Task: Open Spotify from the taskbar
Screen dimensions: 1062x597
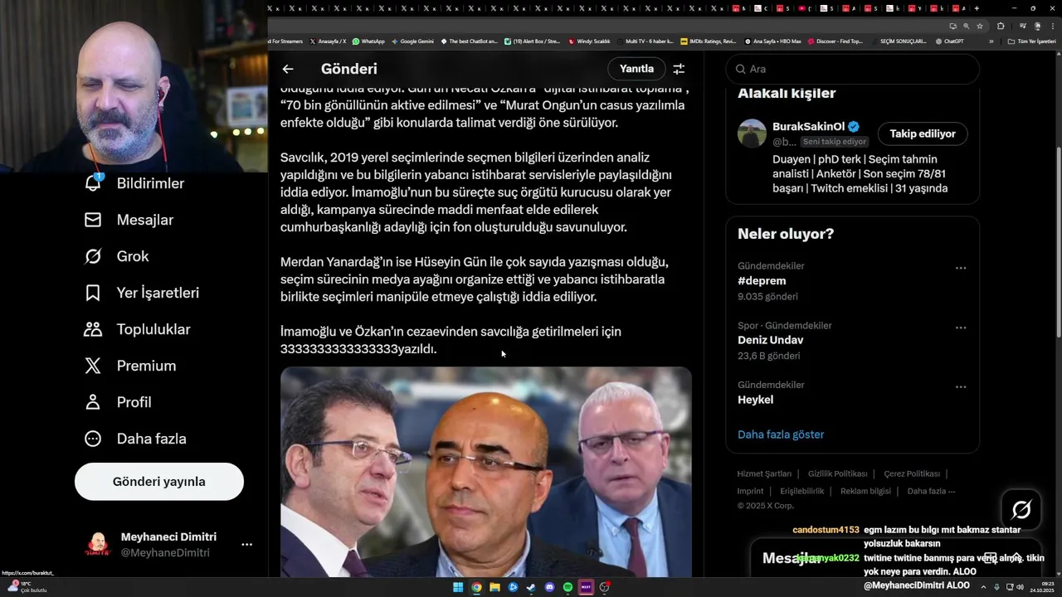Action: coord(568,587)
